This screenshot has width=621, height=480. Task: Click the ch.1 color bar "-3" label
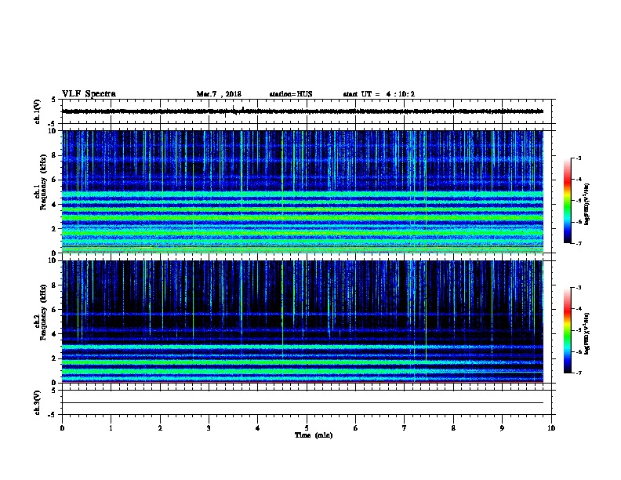pos(578,158)
